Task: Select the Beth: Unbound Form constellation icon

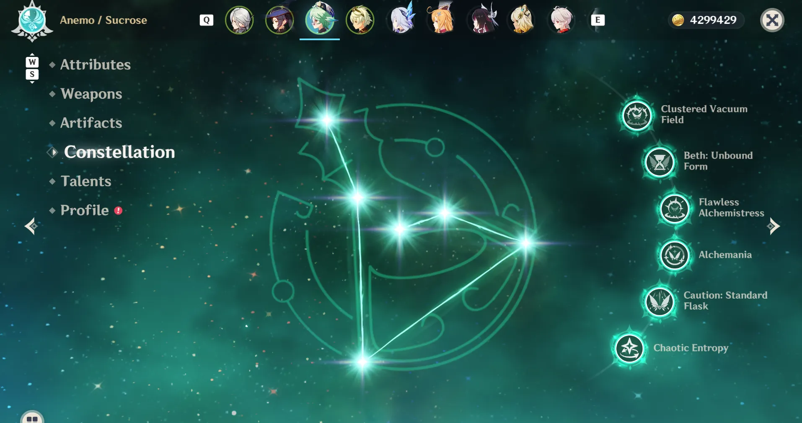Action: click(x=660, y=162)
